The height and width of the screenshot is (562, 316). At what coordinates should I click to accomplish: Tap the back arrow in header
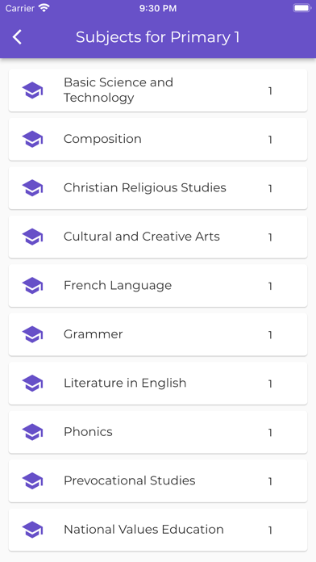pos(17,37)
